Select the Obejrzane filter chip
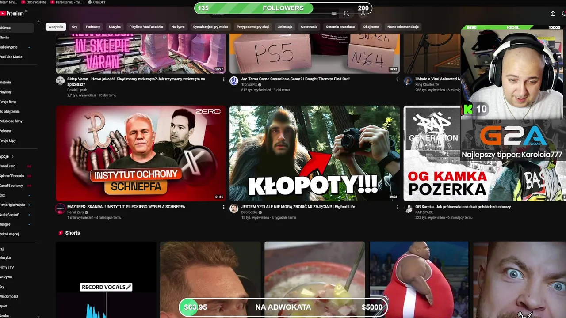This screenshot has height=318, width=566. (x=371, y=27)
